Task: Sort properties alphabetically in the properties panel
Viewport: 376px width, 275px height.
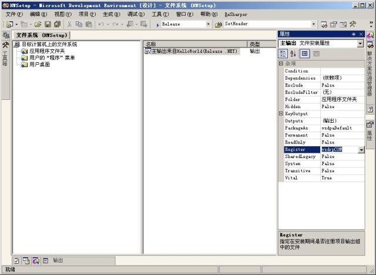Action: (293, 53)
